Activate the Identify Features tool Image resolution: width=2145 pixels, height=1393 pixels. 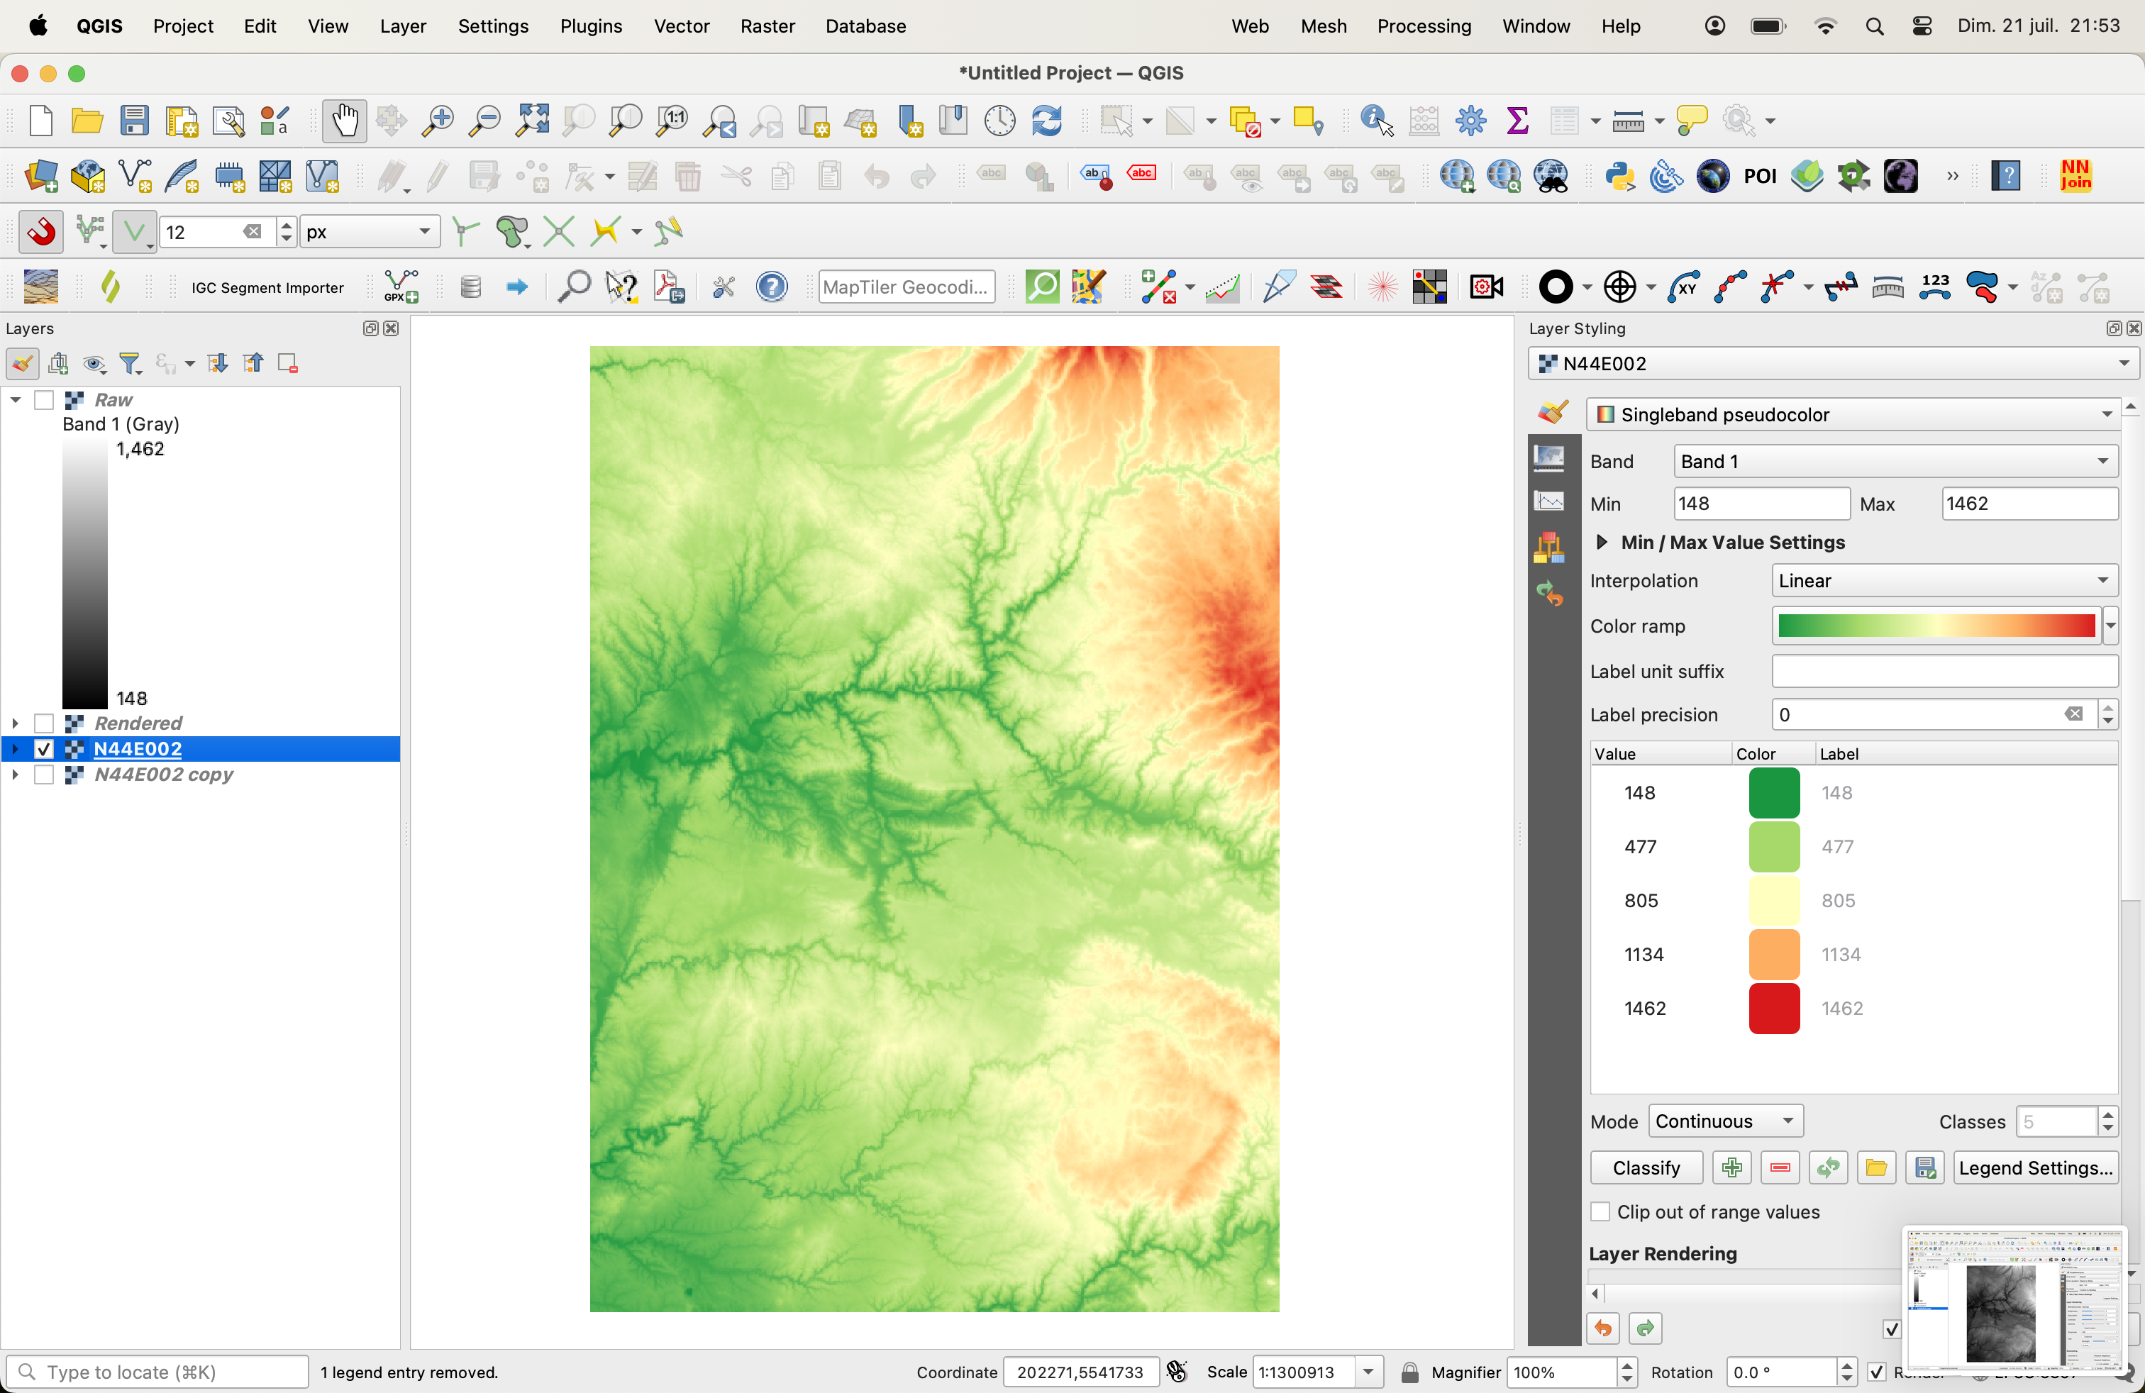1377,121
